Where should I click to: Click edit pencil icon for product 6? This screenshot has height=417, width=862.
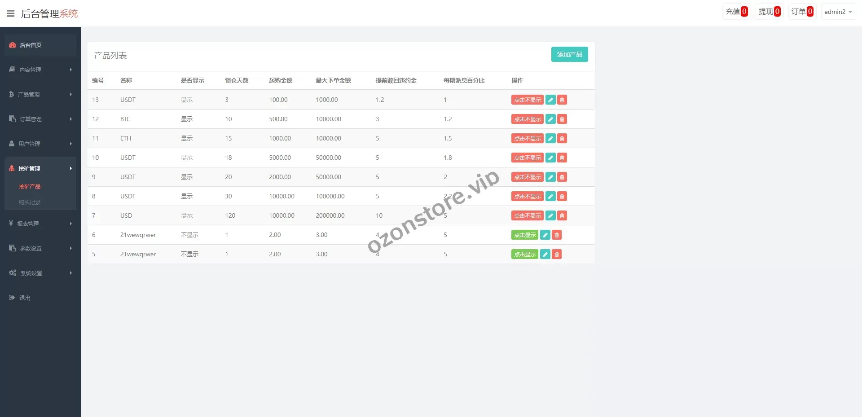coord(545,235)
